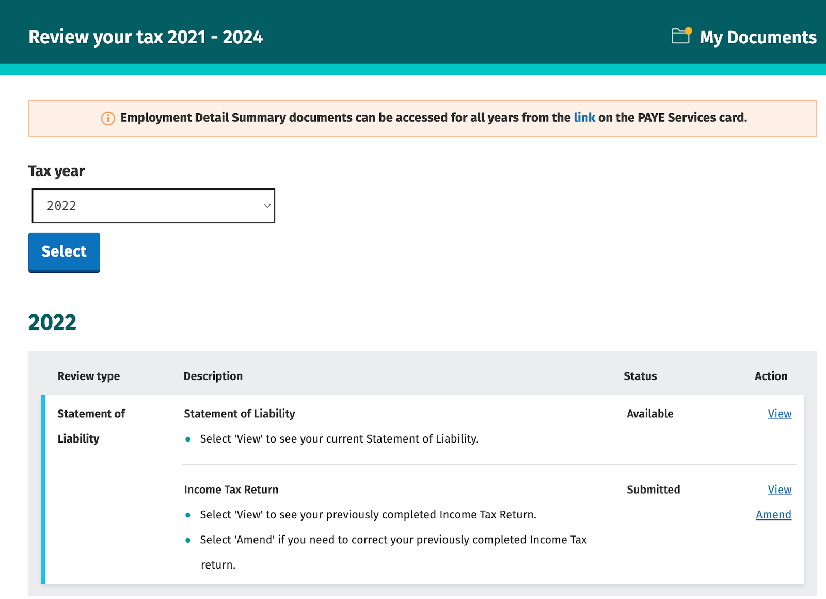Click the Tax year field label
Viewport: 826px width, 599px height.
click(56, 171)
